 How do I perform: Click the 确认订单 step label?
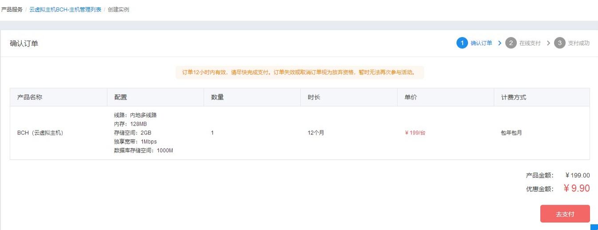[481, 43]
